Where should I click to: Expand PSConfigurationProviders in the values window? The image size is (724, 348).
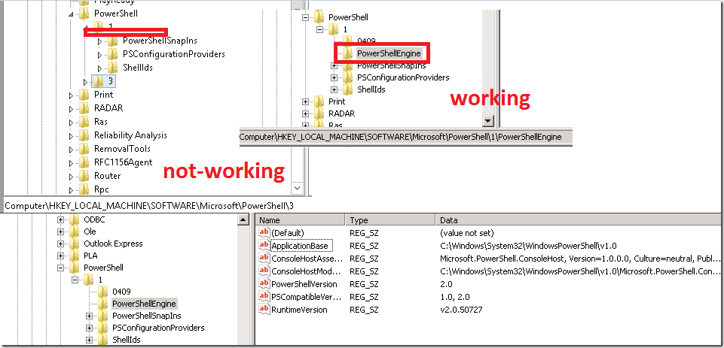[x=89, y=328]
